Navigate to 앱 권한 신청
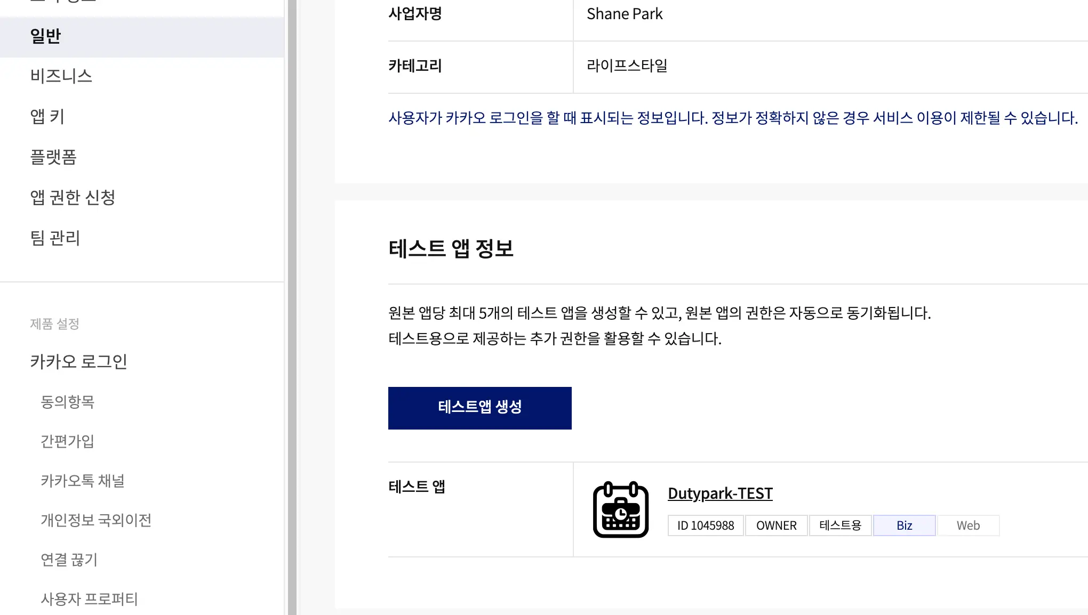 coord(73,197)
